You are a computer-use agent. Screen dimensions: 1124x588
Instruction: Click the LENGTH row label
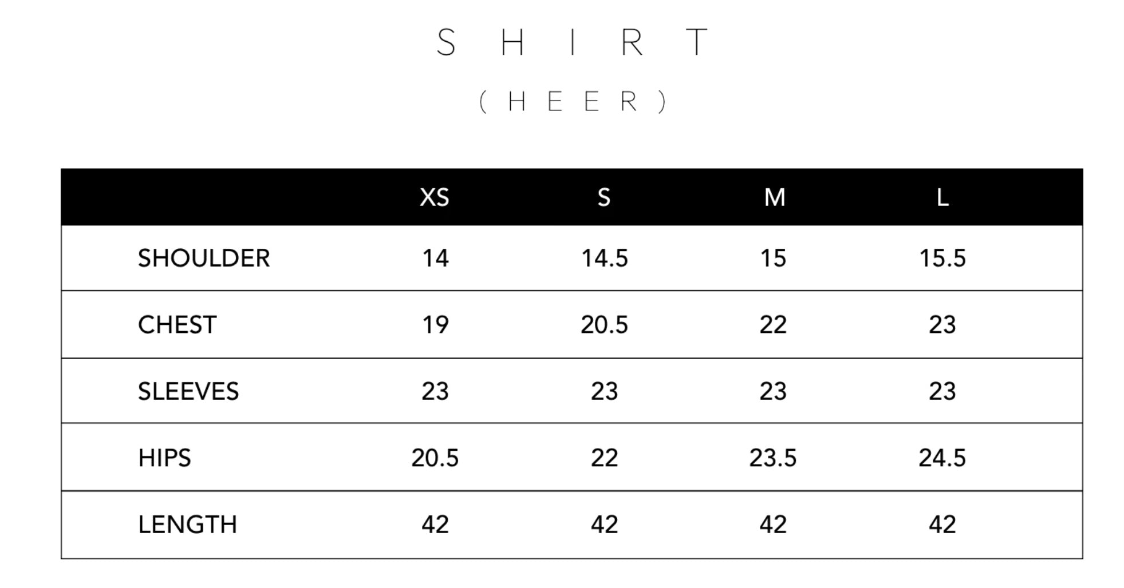[x=187, y=525]
